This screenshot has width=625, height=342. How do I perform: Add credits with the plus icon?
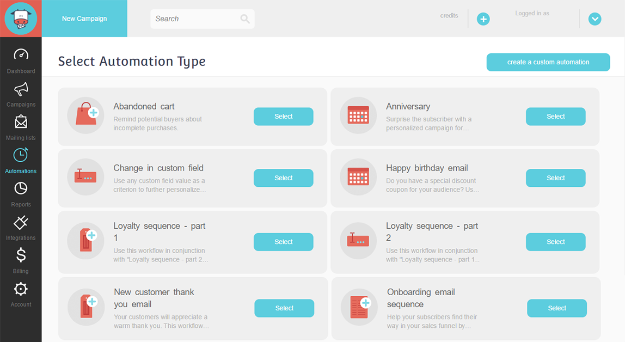point(483,19)
